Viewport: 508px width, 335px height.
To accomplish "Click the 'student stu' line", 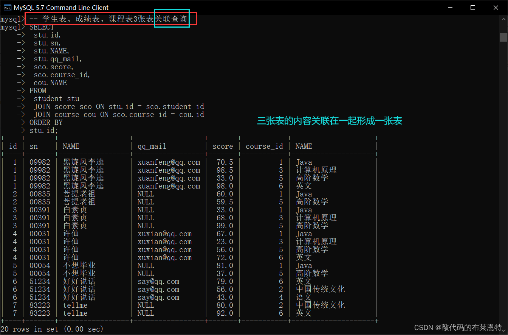I will [x=56, y=99].
